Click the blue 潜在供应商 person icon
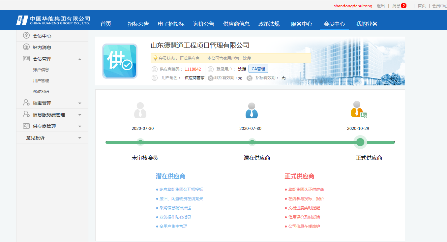 (x=252, y=110)
